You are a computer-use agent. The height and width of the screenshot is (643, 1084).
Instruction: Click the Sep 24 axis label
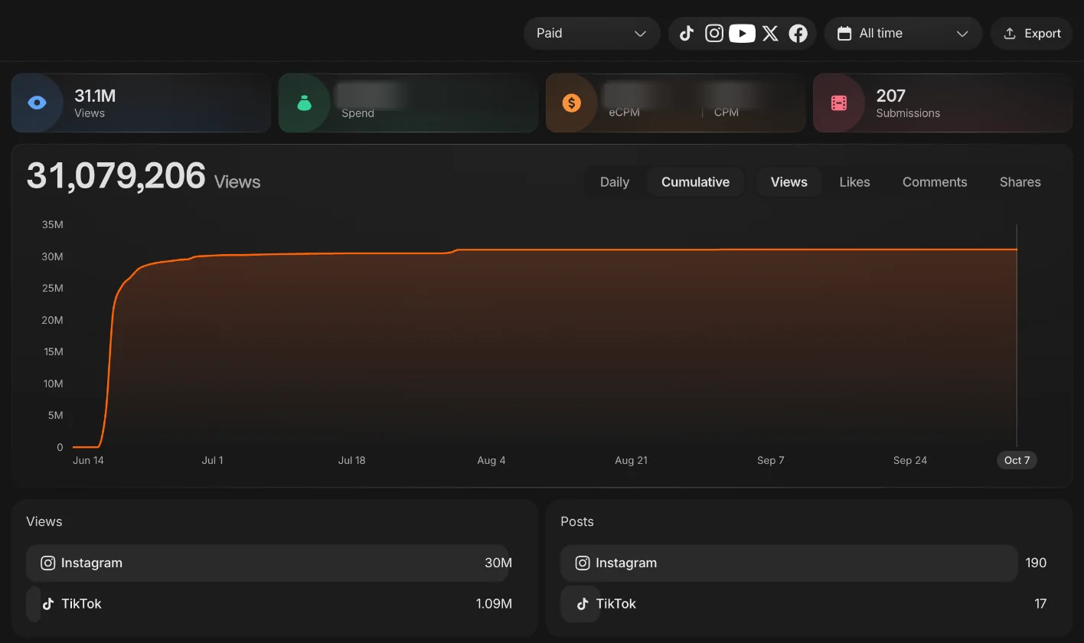pos(910,460)
